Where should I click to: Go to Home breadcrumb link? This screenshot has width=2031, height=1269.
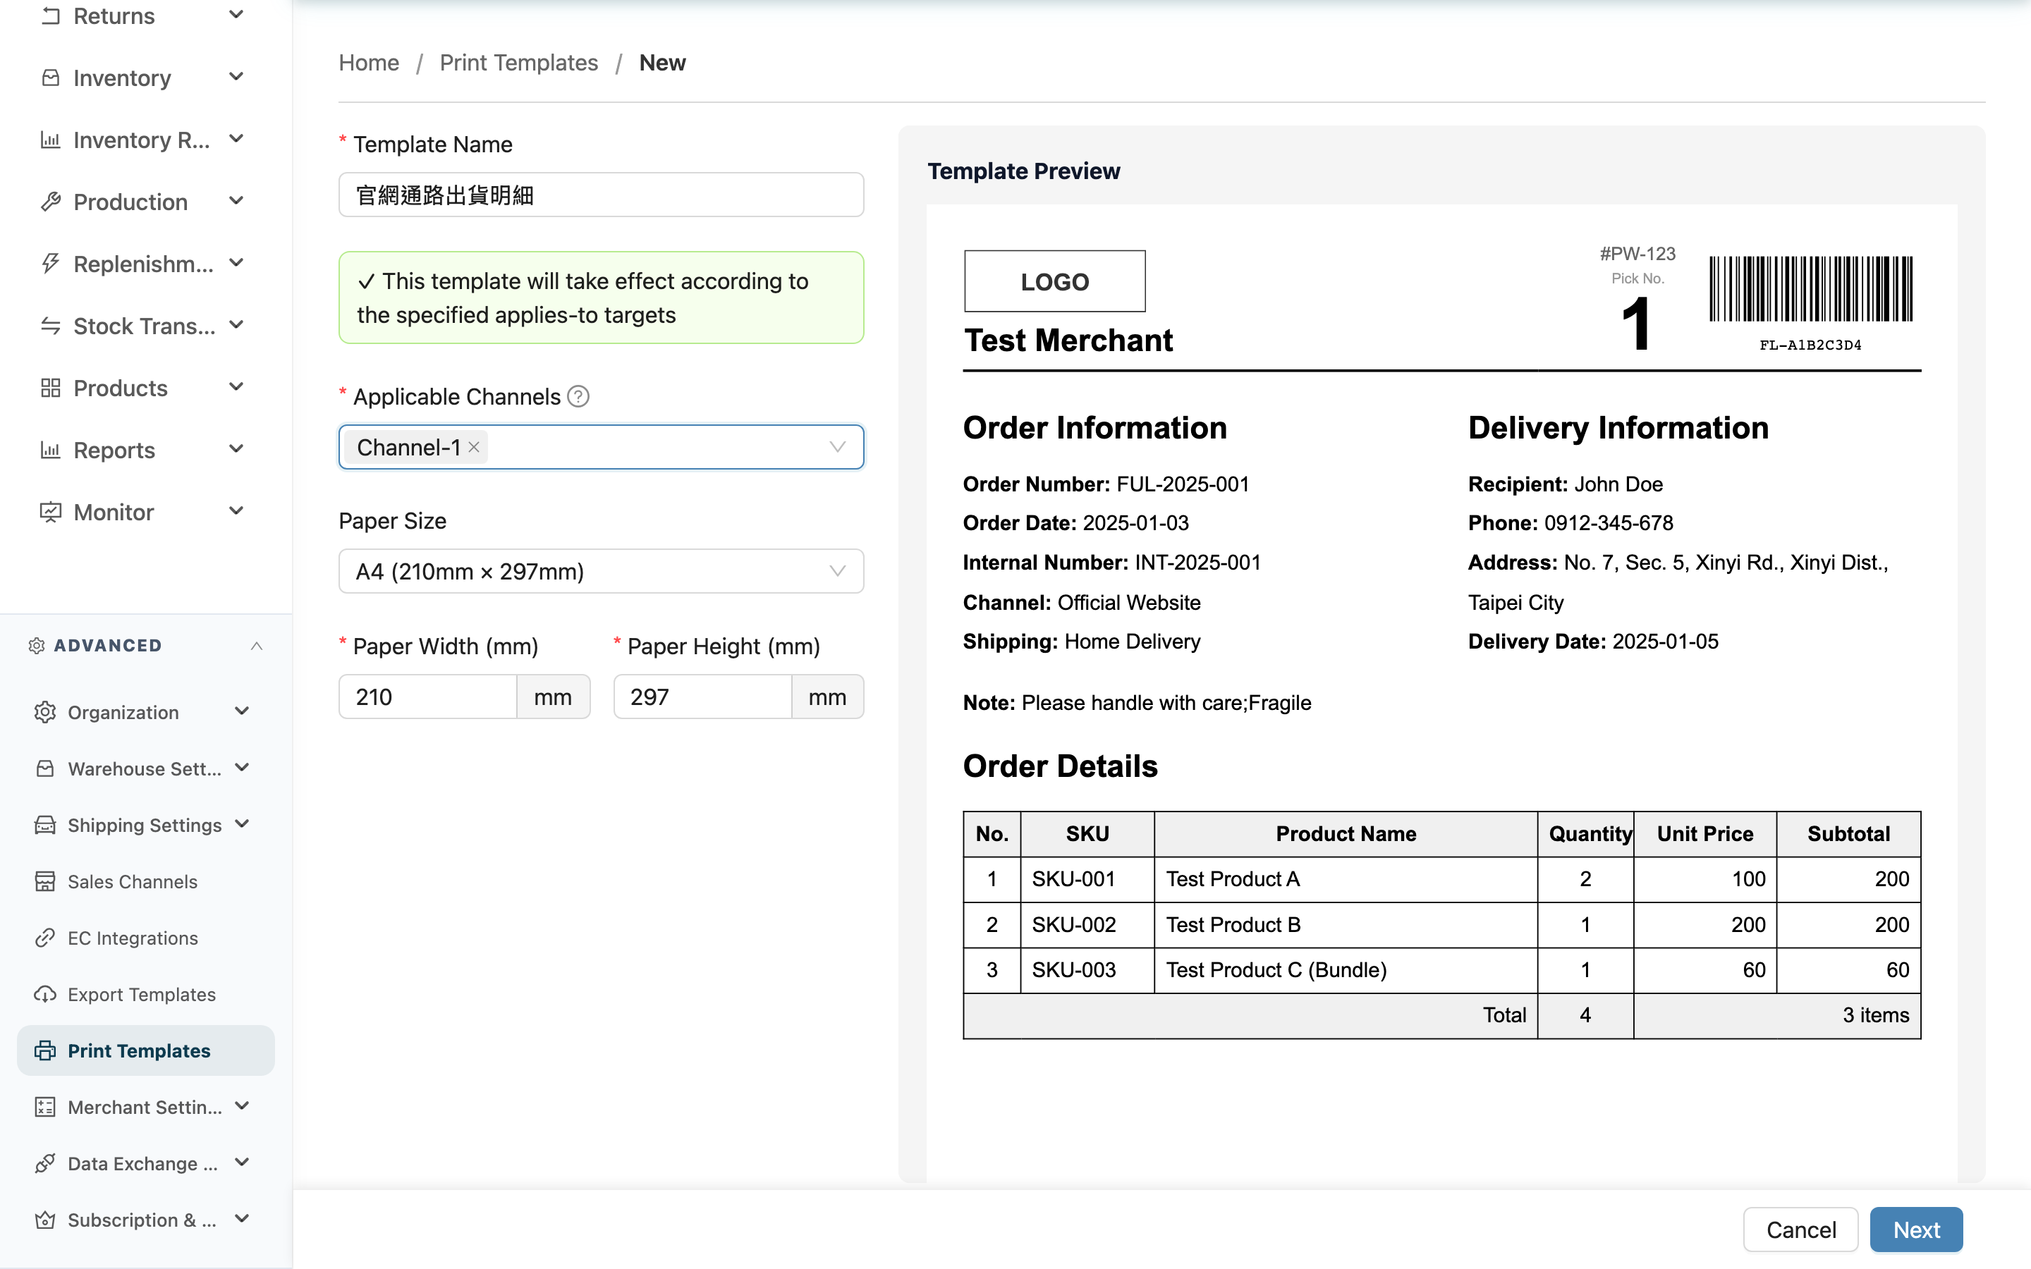click(x=368, y=63)
